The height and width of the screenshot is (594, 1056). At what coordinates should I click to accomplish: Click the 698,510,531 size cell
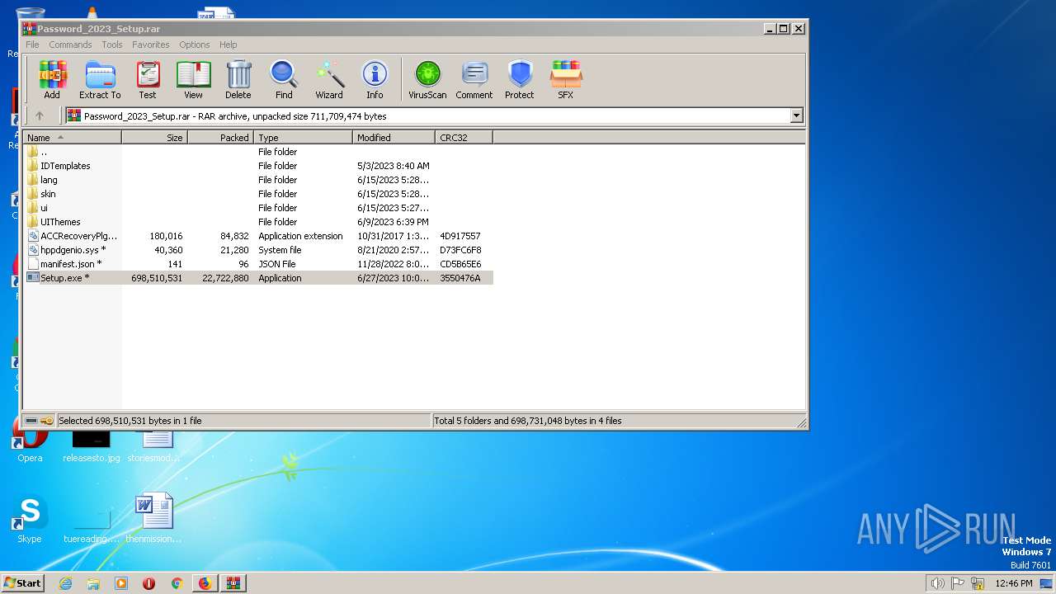tap(157, 278)
